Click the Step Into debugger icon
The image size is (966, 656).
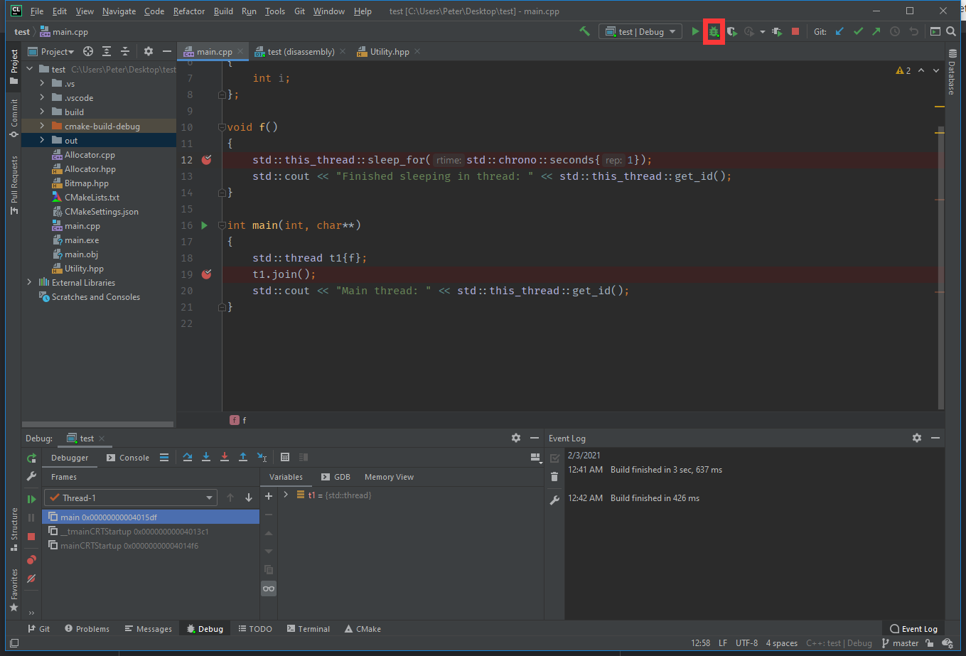(x=206, y=457)
